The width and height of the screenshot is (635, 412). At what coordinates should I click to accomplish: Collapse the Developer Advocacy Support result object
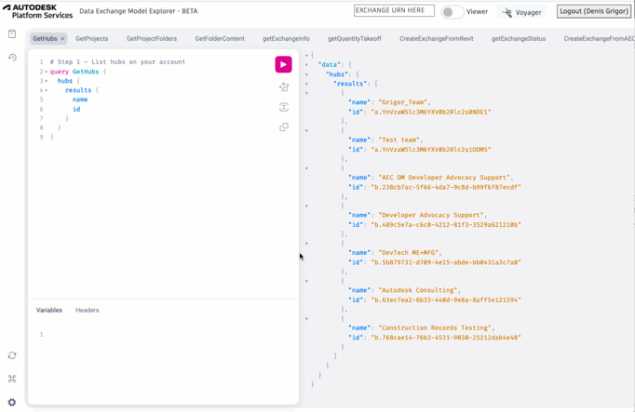[306, 206]
